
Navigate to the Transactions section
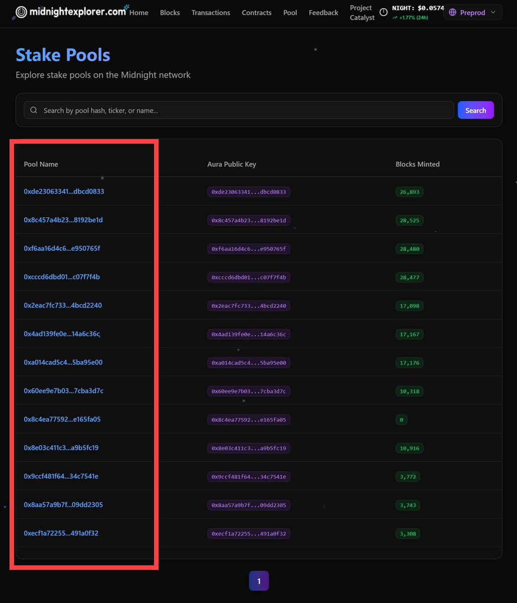(211, 13)
